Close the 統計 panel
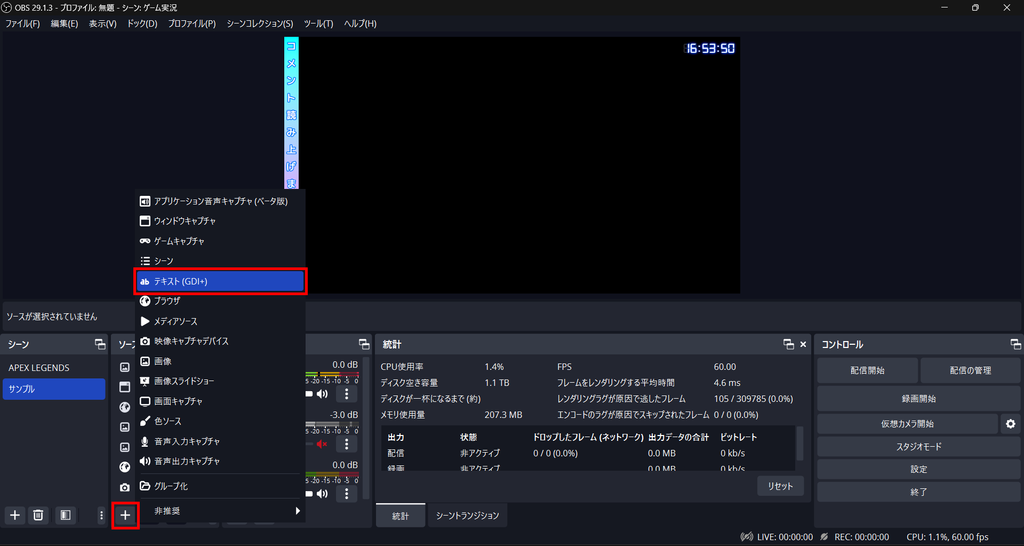The image size is (1024, 546). point(803,344)
